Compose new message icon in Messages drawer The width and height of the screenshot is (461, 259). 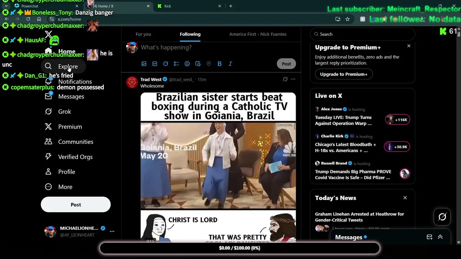click(429, 237)
